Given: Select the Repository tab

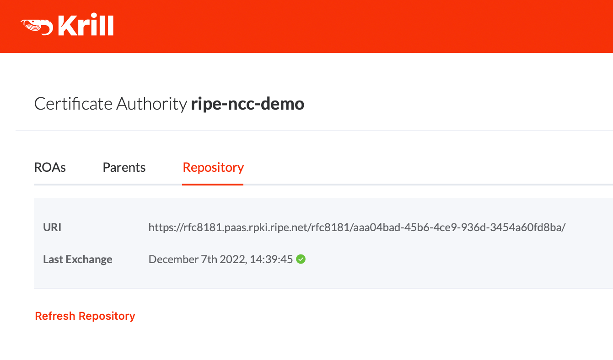Looking at the screenshot, I should [213, 168].
